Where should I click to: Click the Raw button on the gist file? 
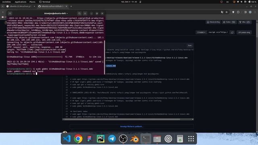190,46
